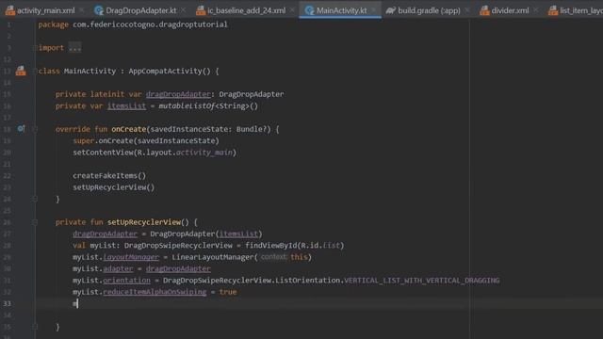Click AppCompatActivity() in class declaration
The width and height of the screenshot is (603, 339).
pyautogui.click(x=170, y=72)
